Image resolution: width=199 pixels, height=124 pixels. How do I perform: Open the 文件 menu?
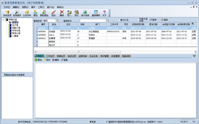pos(7,7)
